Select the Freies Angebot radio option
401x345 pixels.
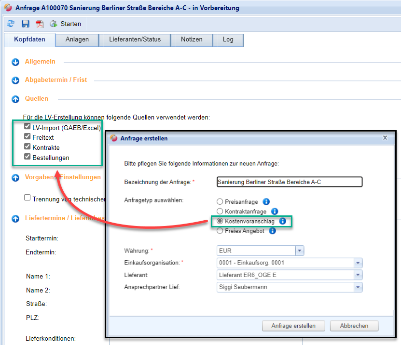220,231
